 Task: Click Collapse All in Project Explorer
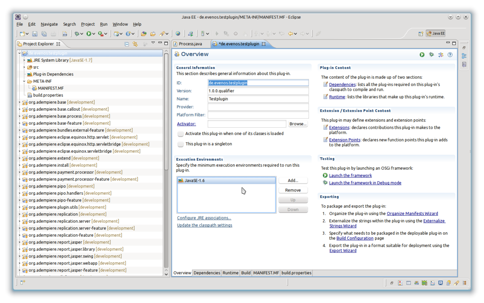pos(127,44)
